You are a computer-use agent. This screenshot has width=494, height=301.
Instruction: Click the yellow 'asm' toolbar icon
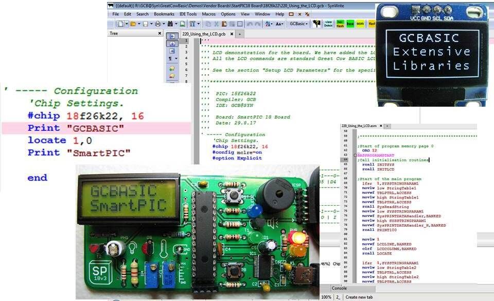361,23
